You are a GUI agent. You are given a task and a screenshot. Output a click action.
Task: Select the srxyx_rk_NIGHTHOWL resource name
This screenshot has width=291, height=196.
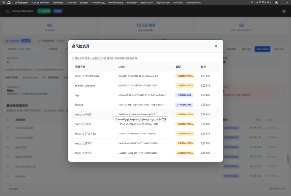[87, 76]
